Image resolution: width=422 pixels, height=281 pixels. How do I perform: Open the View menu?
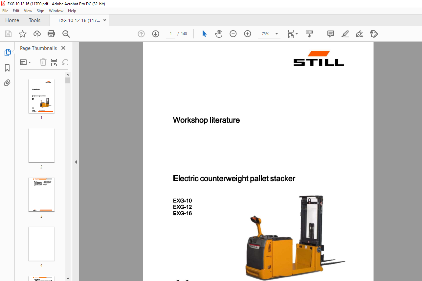pyautogui.click(x=28, y=11)
